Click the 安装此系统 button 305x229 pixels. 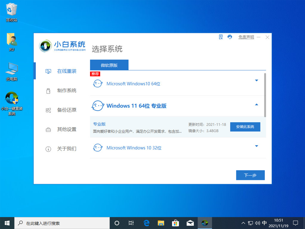pyautogui.click(x=245, y=127)
